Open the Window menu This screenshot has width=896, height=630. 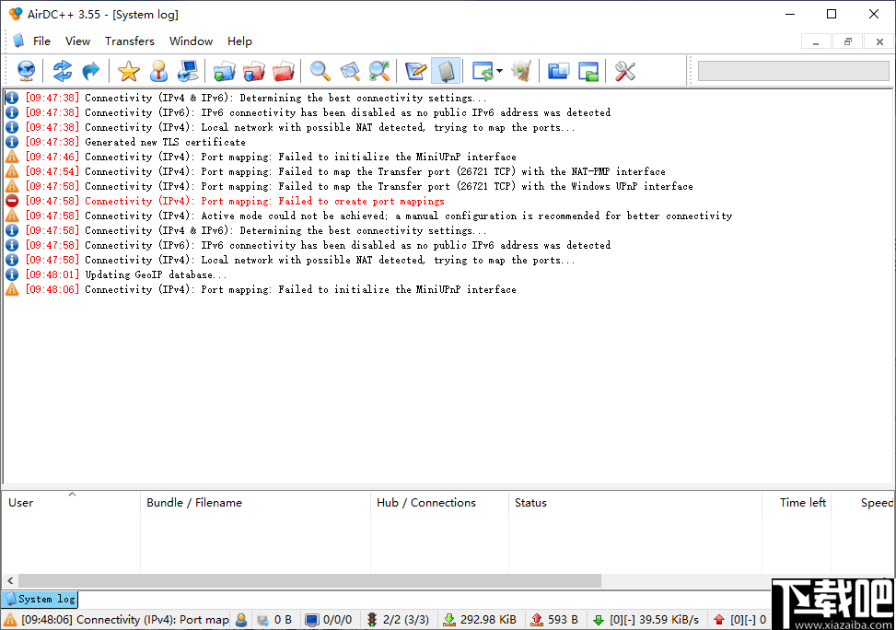point(191,41)
